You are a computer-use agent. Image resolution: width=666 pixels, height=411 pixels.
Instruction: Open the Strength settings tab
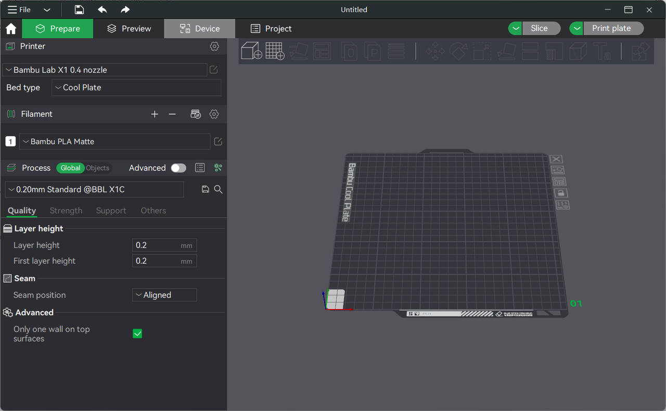66,211
